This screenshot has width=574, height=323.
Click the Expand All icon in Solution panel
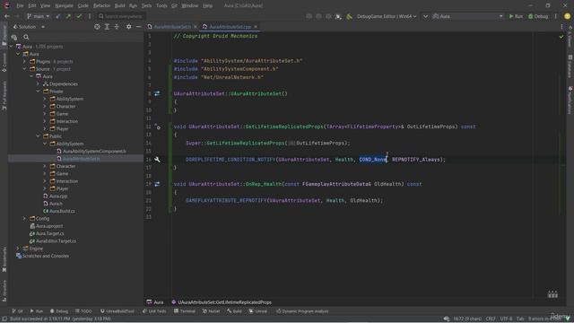click(107, 27)
